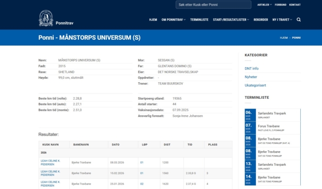Click the Hjem breadcrumb link
The image size is (322, 189).
point(283,37)
